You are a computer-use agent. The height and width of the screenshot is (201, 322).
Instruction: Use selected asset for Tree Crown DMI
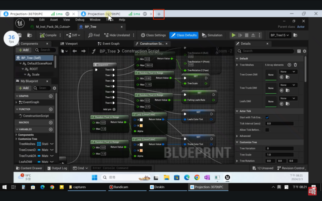tap(281, 77)
